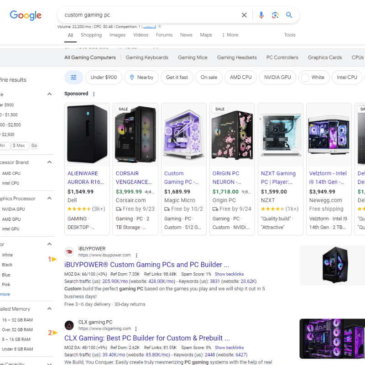Viewport: 365px width, 365px height.
Task: Open Alienware Aurora R16 product image
Action: pyautogui.click(x=87, y=135)
